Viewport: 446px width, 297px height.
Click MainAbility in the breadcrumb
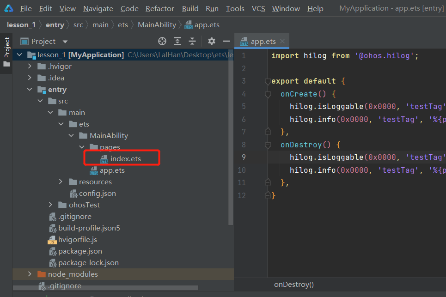pos(157,25)
